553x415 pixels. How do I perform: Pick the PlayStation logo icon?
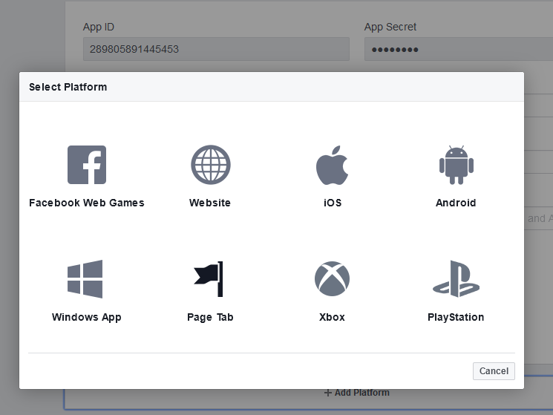456,279
